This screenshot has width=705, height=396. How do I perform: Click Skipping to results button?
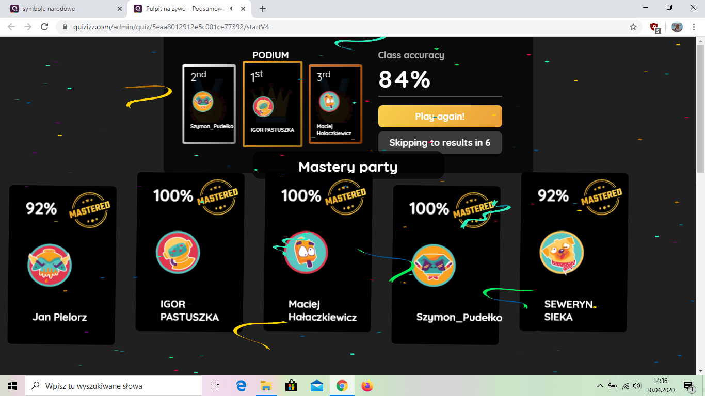[x=440, y=143]
